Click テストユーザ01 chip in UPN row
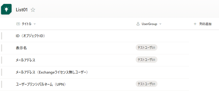The width and height of the screenshot is (219, 102). click(x=146, y=84)
